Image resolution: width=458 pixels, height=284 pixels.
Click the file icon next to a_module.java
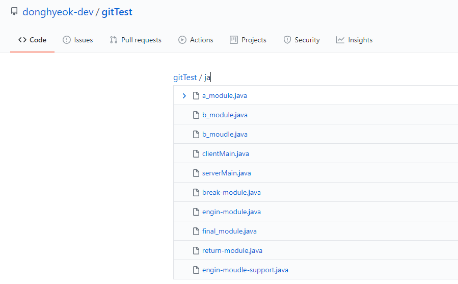tap(196, 96)
